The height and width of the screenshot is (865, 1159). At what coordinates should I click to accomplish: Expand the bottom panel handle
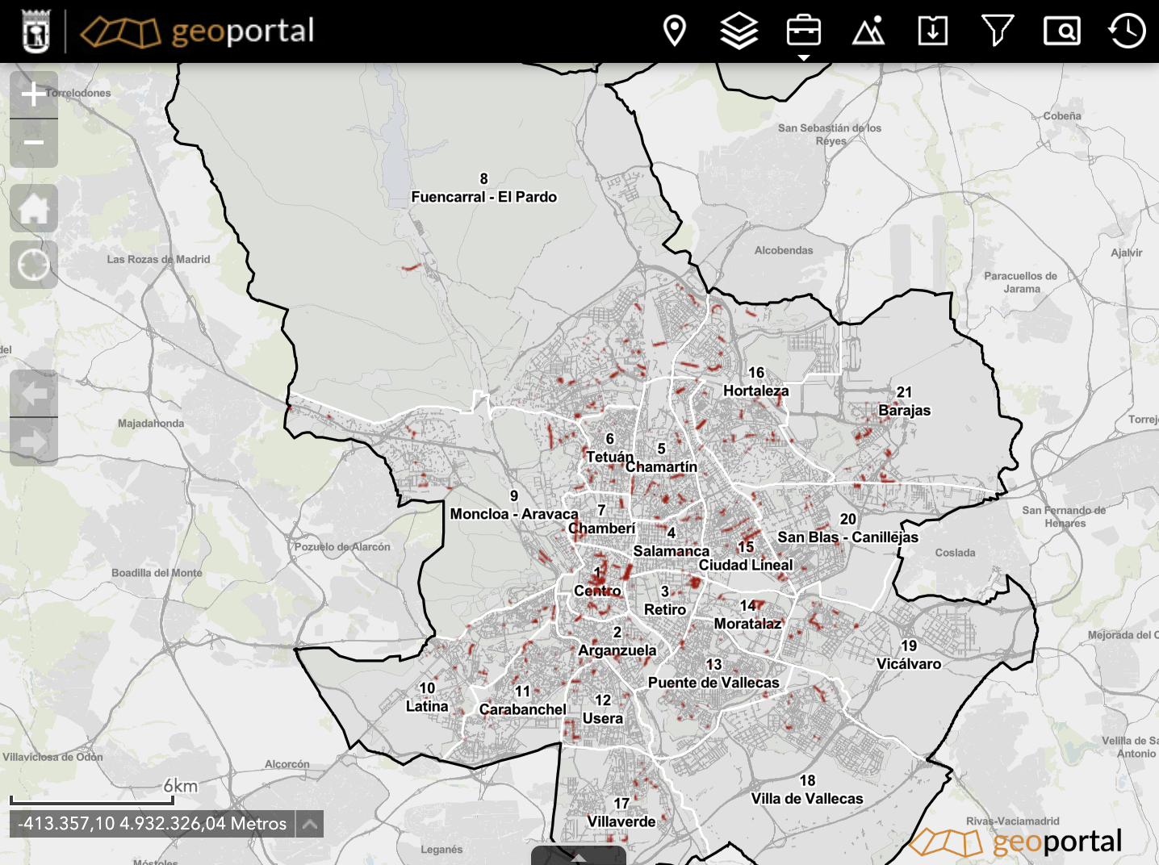tap(578, 856)
